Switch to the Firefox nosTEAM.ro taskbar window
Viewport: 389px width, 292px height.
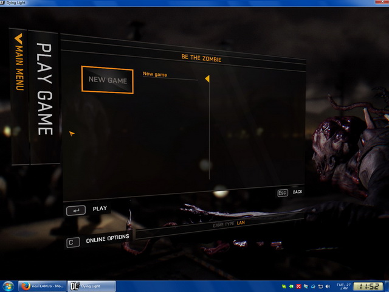pyautogui.click(x=42, y=287)
